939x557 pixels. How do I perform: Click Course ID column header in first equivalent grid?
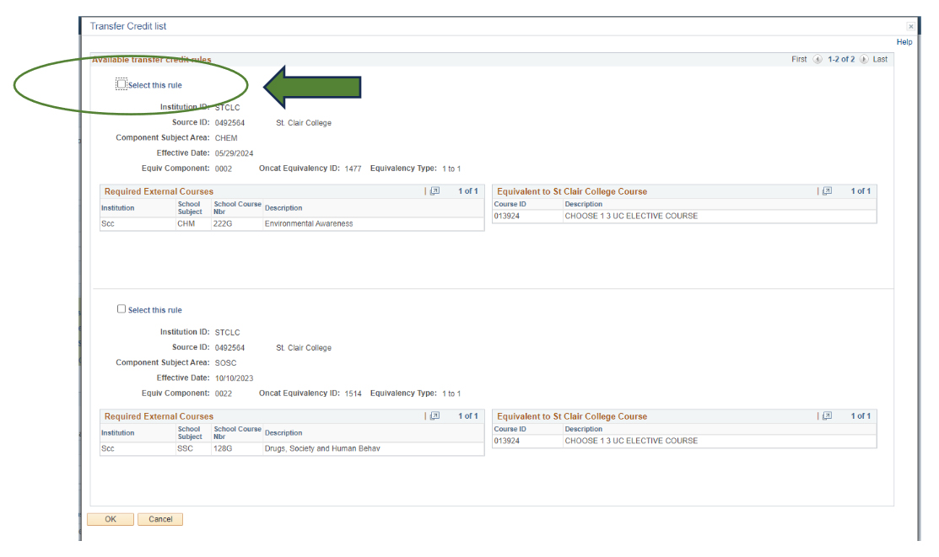(x=510, y=204)
